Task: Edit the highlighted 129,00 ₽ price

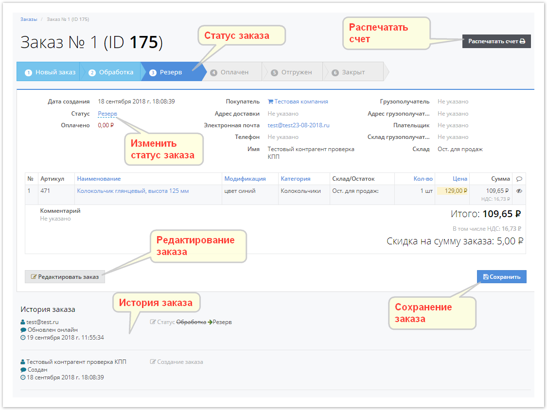Action: (x=452, y=191)
